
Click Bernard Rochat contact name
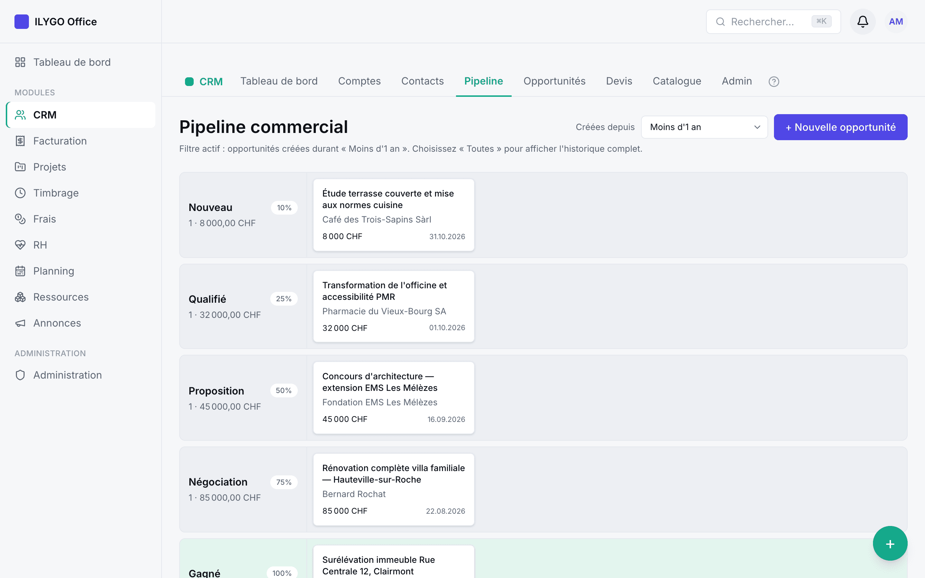click(x=354, y=494)
